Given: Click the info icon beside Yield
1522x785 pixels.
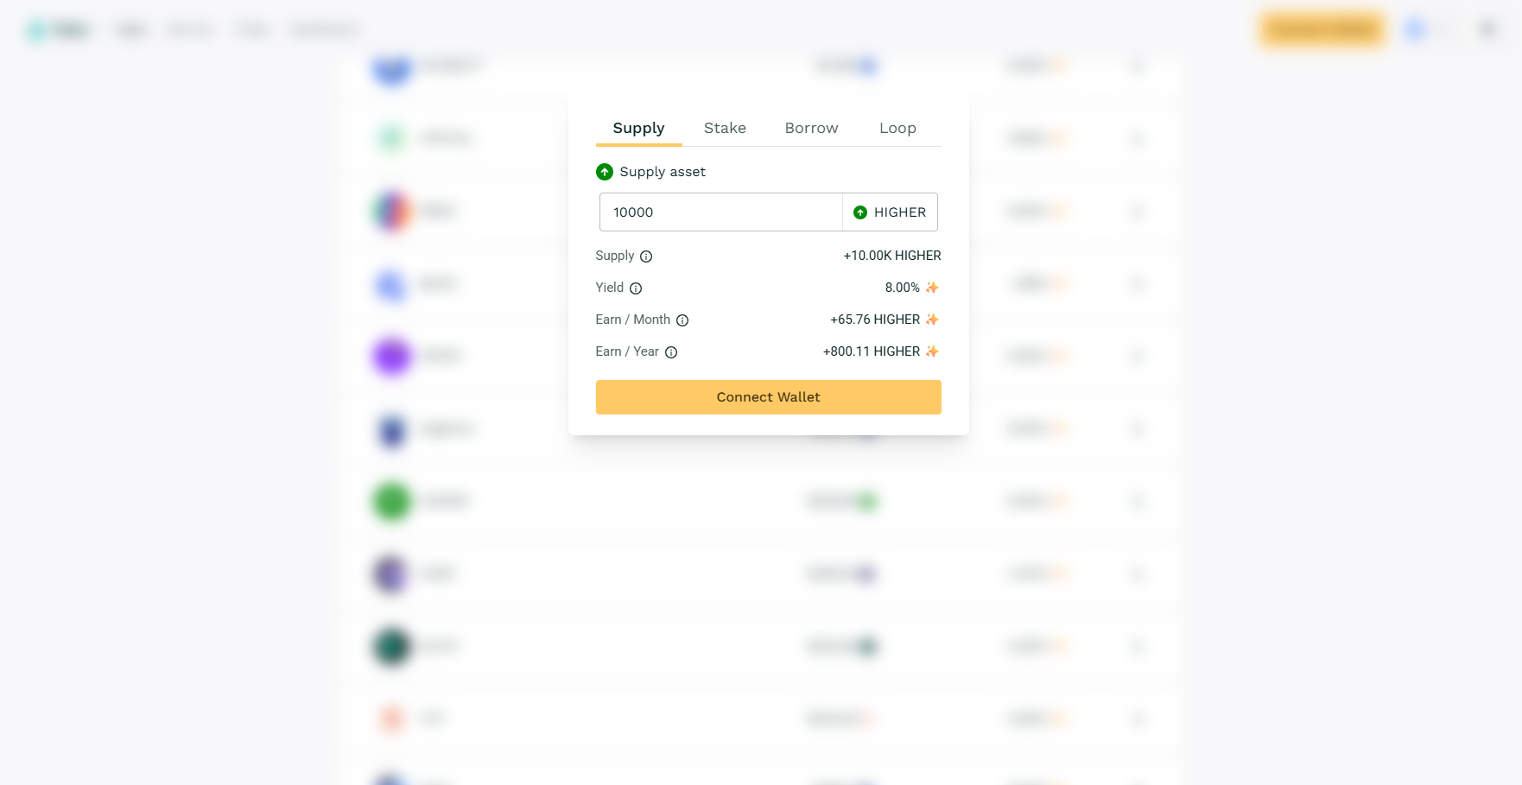Looking at the screenshot, I should coord(636,288).
